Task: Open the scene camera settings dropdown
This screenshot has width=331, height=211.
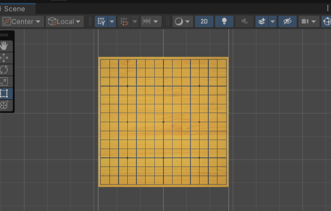Action: pos(309,21)
